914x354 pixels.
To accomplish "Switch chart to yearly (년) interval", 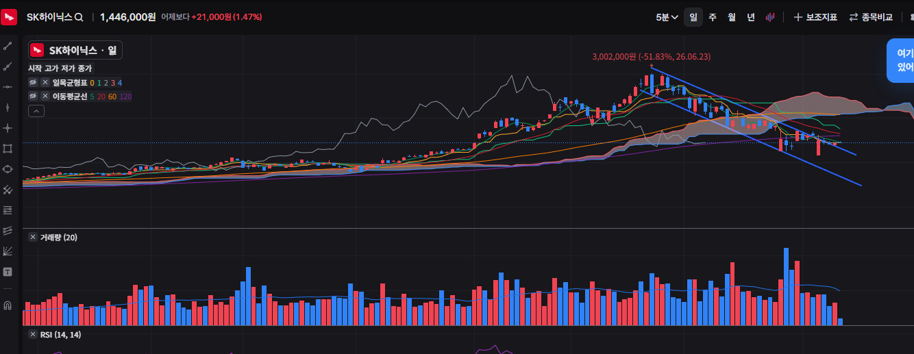I will click(x=751, y=17).
